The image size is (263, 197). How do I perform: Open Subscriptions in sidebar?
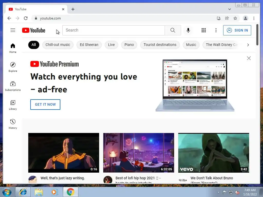coord(13,86)
